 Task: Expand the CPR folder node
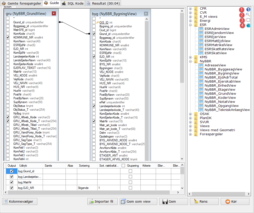click(x=190, y=9)
